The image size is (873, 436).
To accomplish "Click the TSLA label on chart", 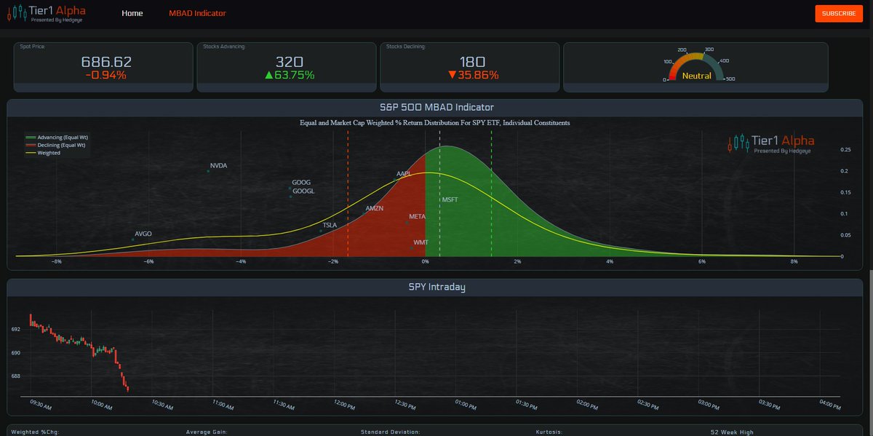I will pos(330,226).
